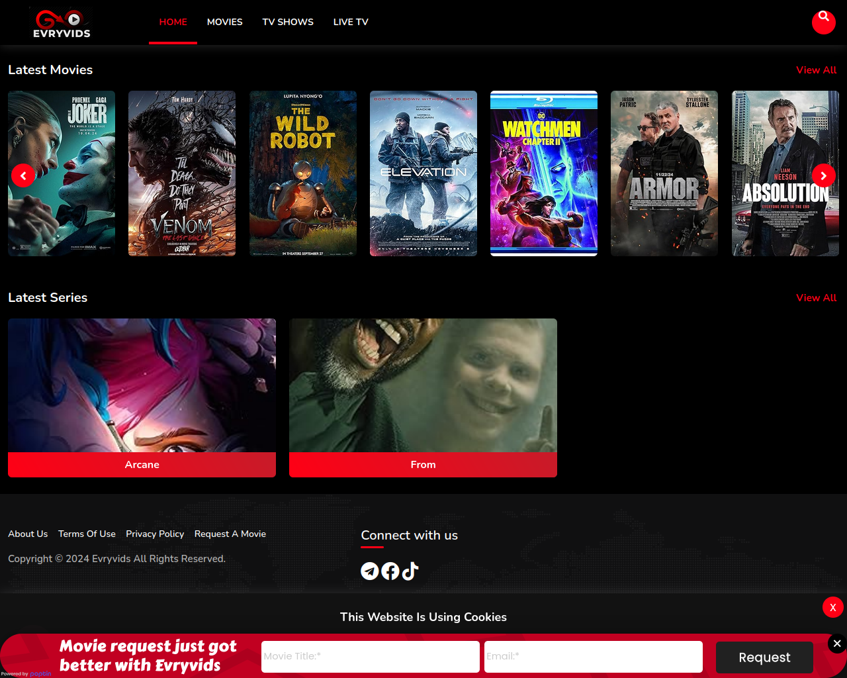The width and height of the screenshot is (847, 678).
Task: Click View All for Latest Series
Action: (816, 298)
